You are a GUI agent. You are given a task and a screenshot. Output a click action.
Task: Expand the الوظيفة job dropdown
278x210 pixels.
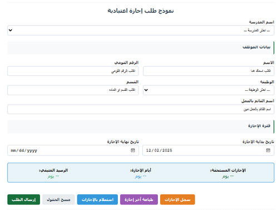click(209, 90)
